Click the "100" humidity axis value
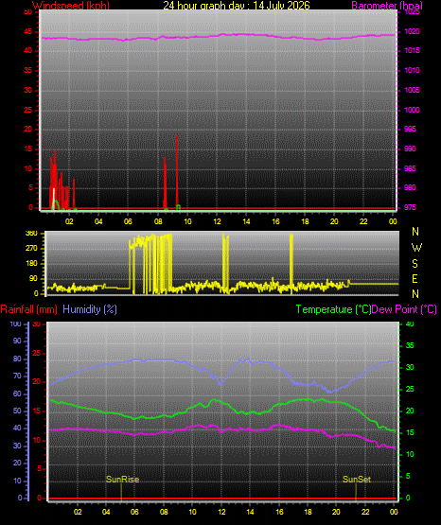The height and width of the screenshot is (525, 441). pos(16,324)
